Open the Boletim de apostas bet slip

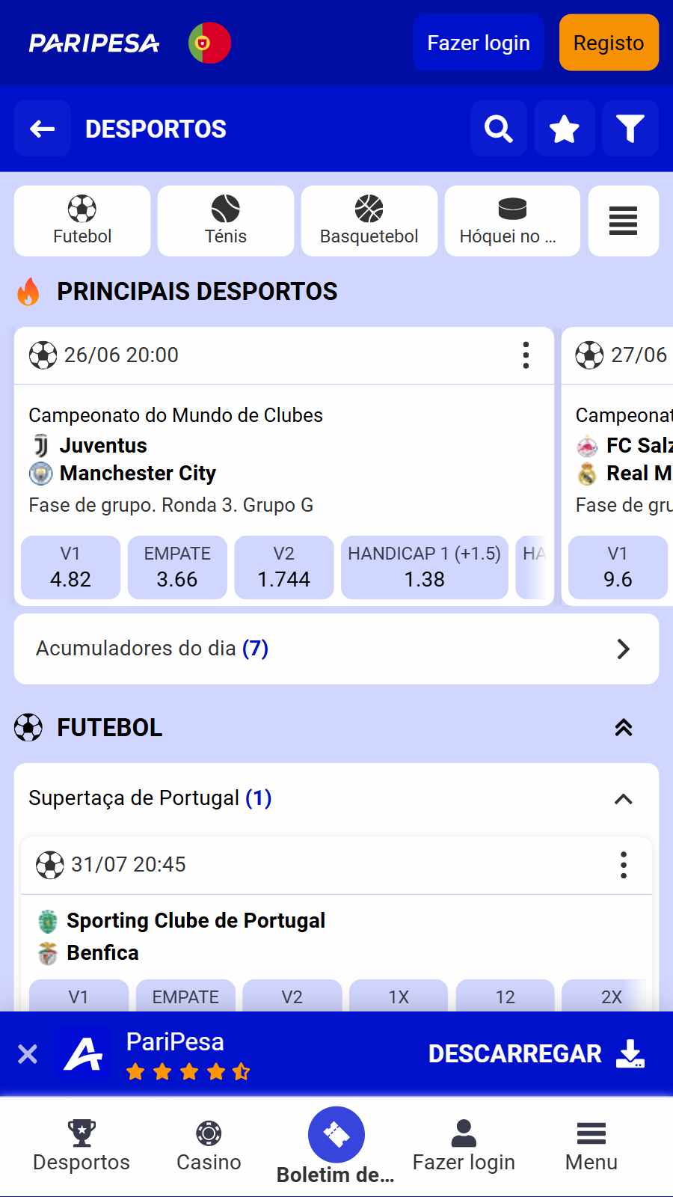point(336,1145)
